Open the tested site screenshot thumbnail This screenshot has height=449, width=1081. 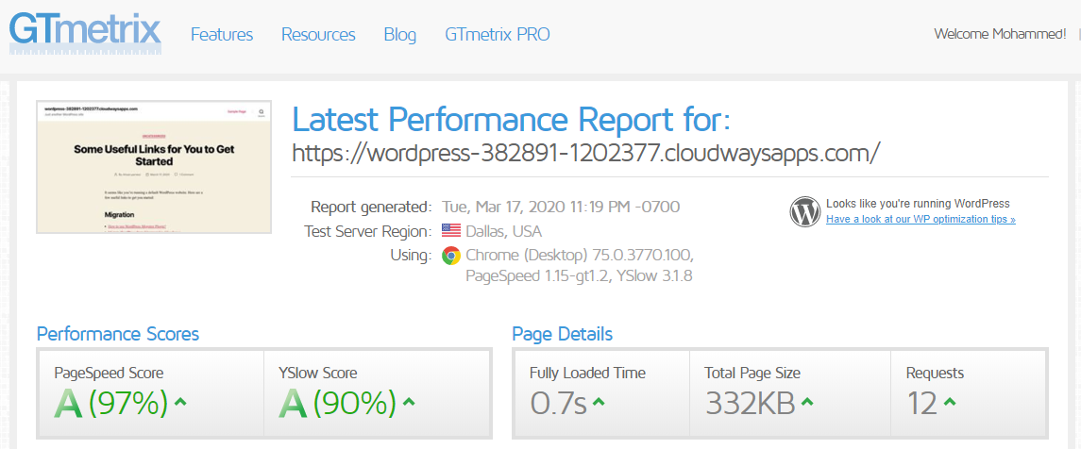click(155, 167)
